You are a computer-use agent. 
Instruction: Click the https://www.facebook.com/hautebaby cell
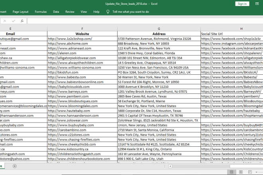pyautogui.click(x=232, y=111)
